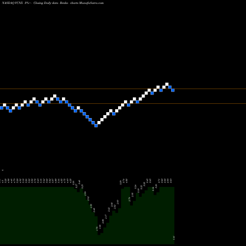The height and width of the screenshot is (246, 246).
Task: Select the last blue brick at the chart's right end
Action: point(173,90)
